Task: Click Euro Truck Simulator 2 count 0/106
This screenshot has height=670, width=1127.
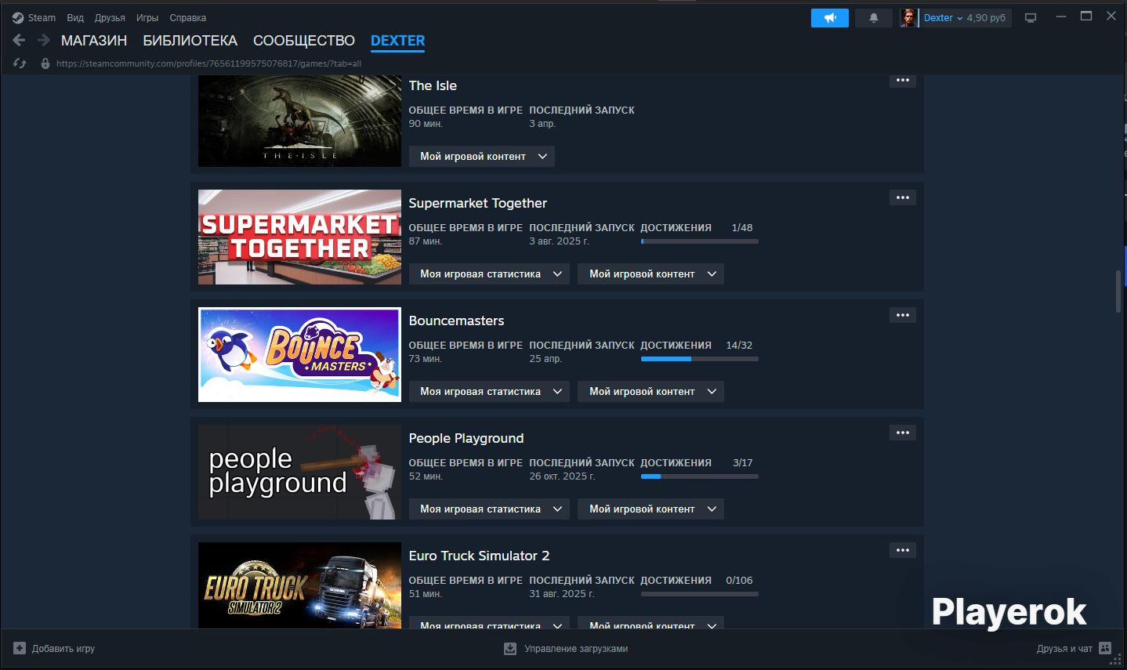Action: 739,581
